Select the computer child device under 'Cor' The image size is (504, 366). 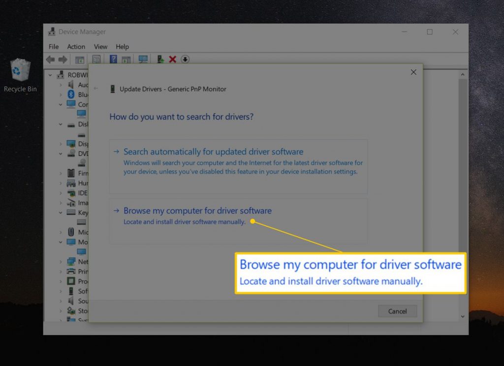(81, 114)
